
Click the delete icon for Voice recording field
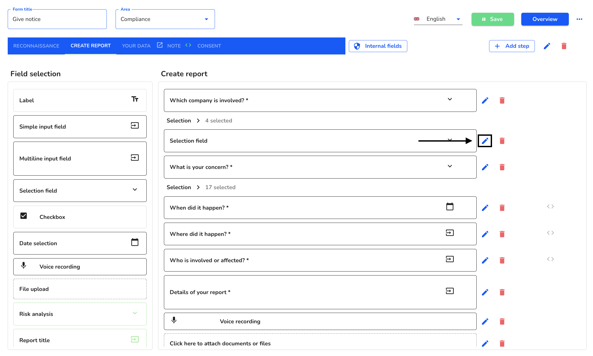[x=502, y=321]
